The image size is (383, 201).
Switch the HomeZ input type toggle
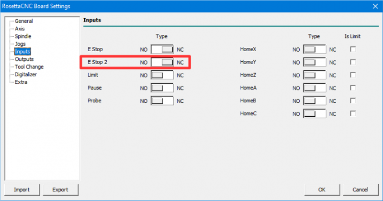coord(315,75)
